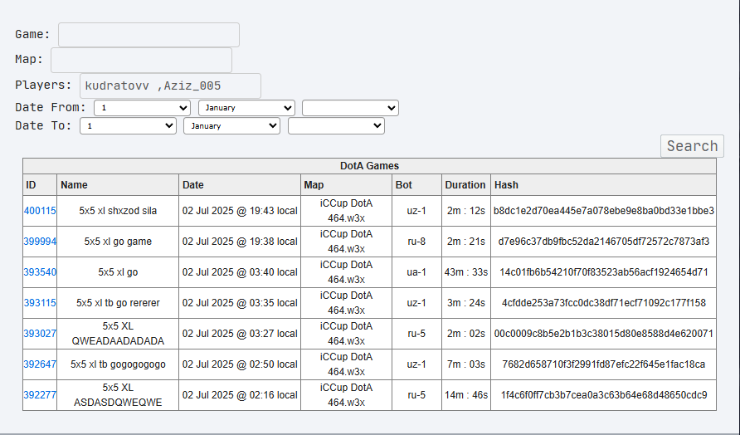Viewport: 740px width, 435px height.
Task: Select game name '5x5 xl tb gogogogogo'
Action: pyautogui.click(x=118, y=364)
